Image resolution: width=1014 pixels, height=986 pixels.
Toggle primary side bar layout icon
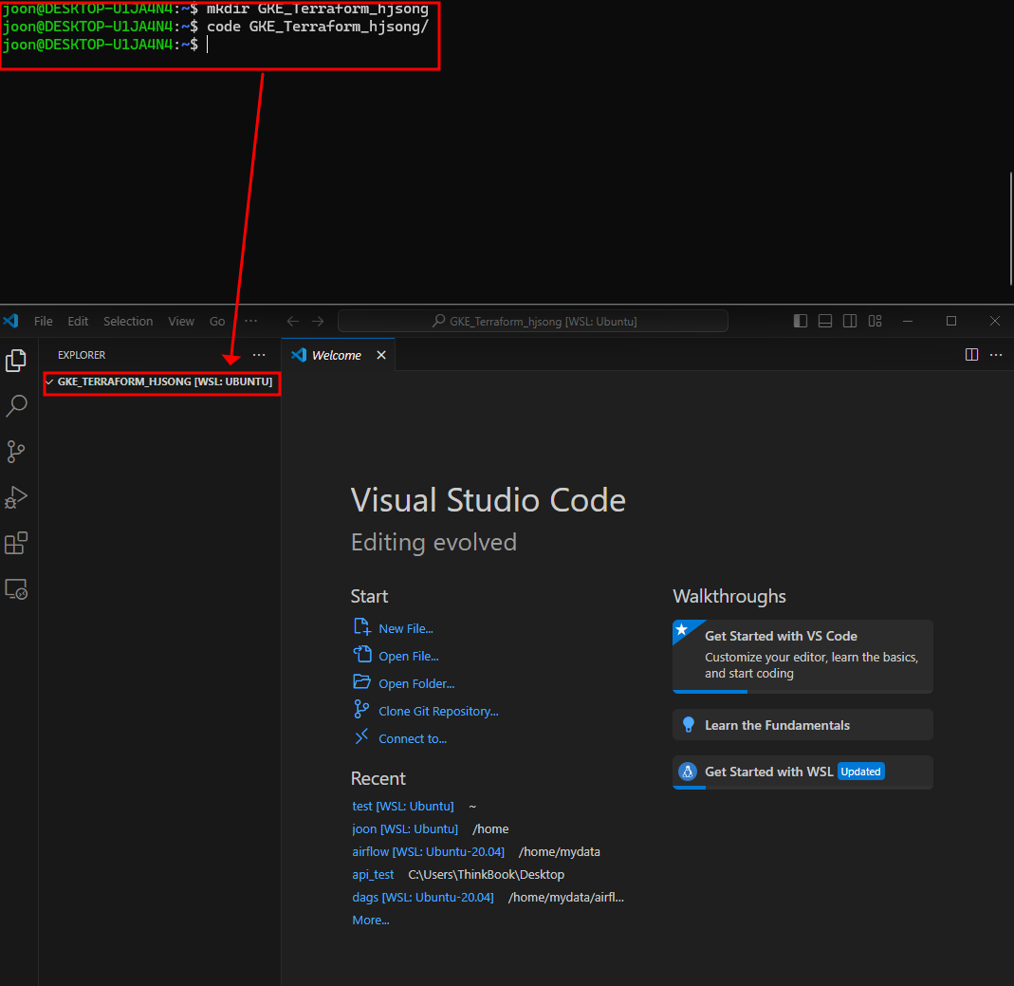click(x=800, y=321)
